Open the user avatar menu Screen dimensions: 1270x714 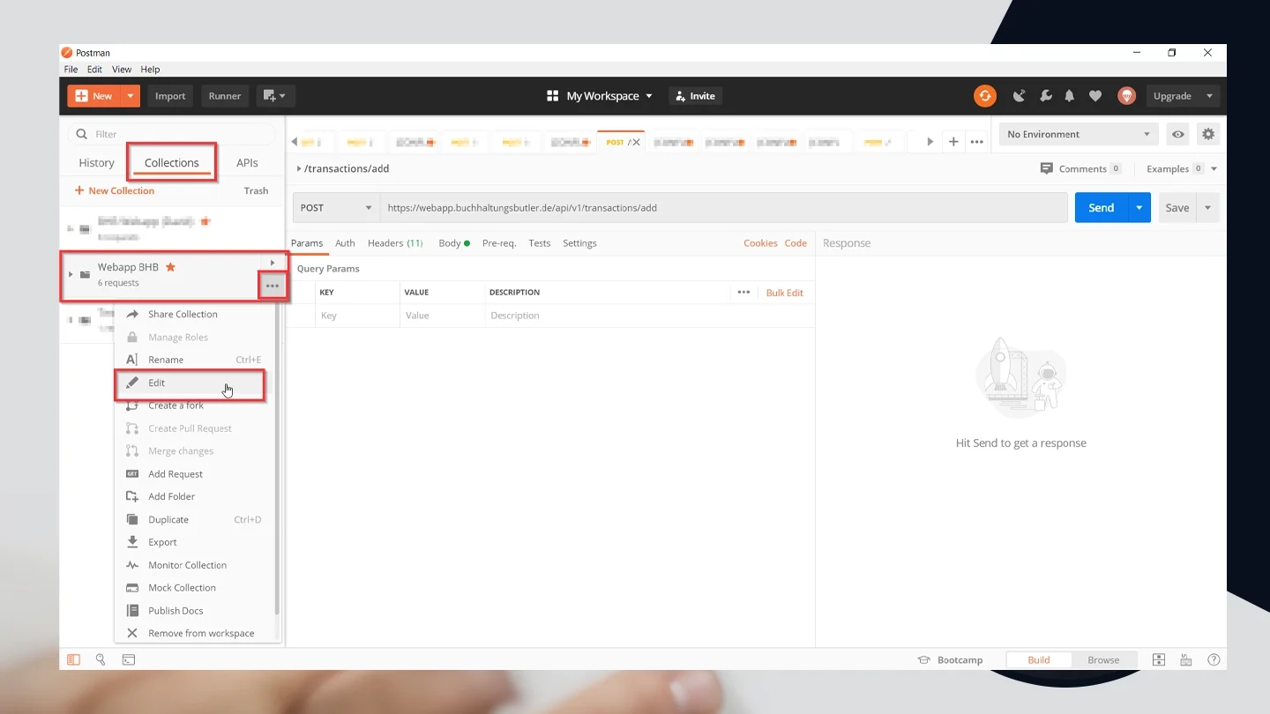1126,96
